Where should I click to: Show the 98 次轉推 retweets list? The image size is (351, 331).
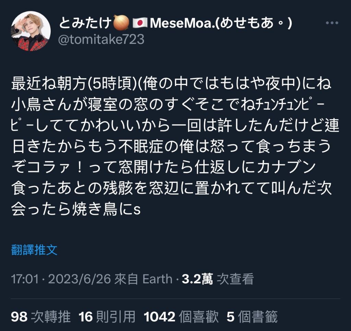[x=41, y=317]
